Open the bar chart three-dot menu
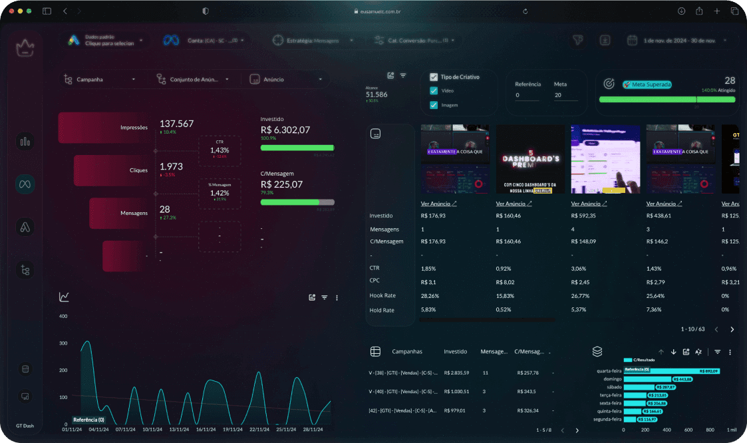 tap(730, 352)
